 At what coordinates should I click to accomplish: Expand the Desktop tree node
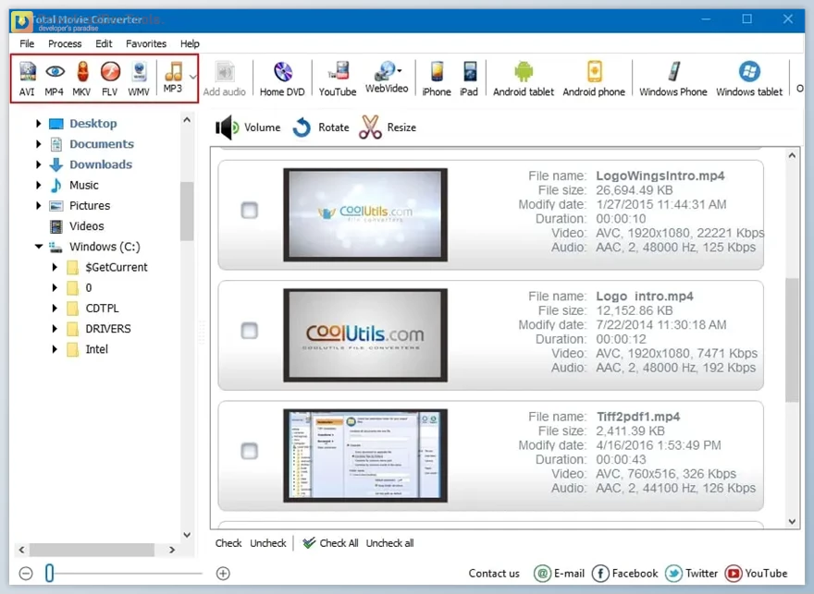point(39,124)
